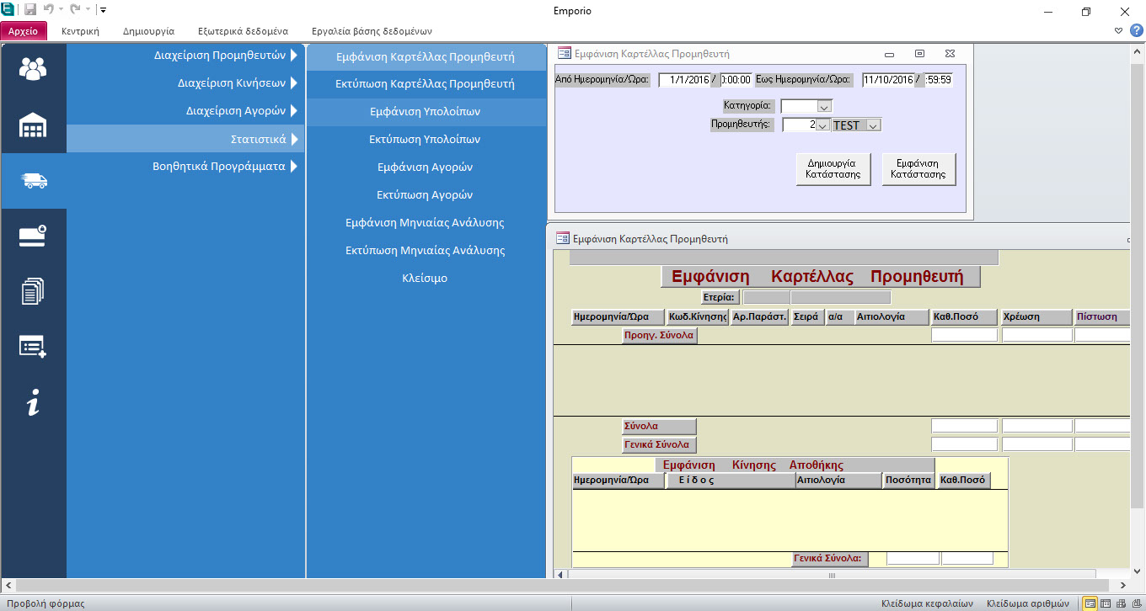
Task: Open the Κατηγορία dropdown arrow
Action: coord(824,107)
